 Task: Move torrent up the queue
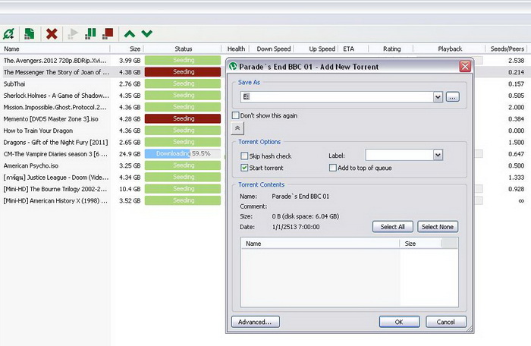130,34
